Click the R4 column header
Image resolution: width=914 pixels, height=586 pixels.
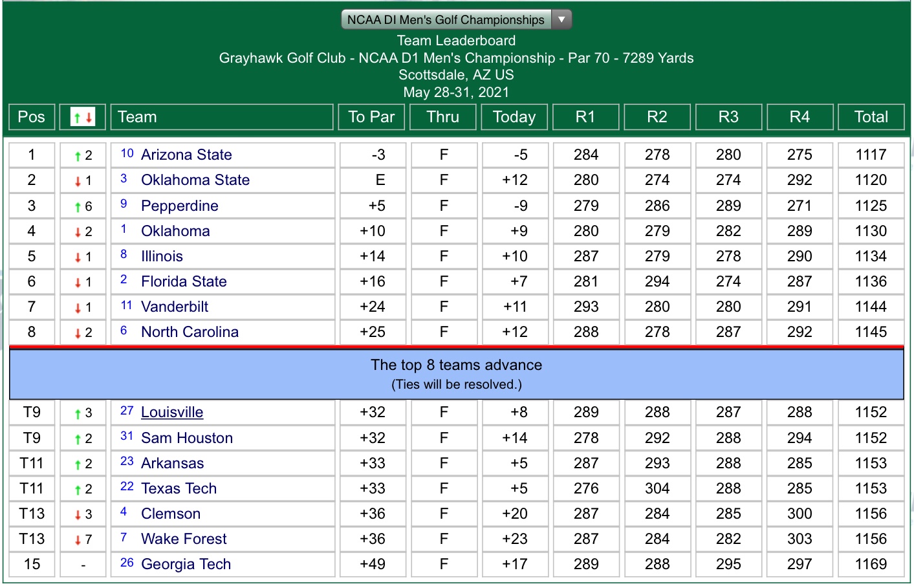800,117
